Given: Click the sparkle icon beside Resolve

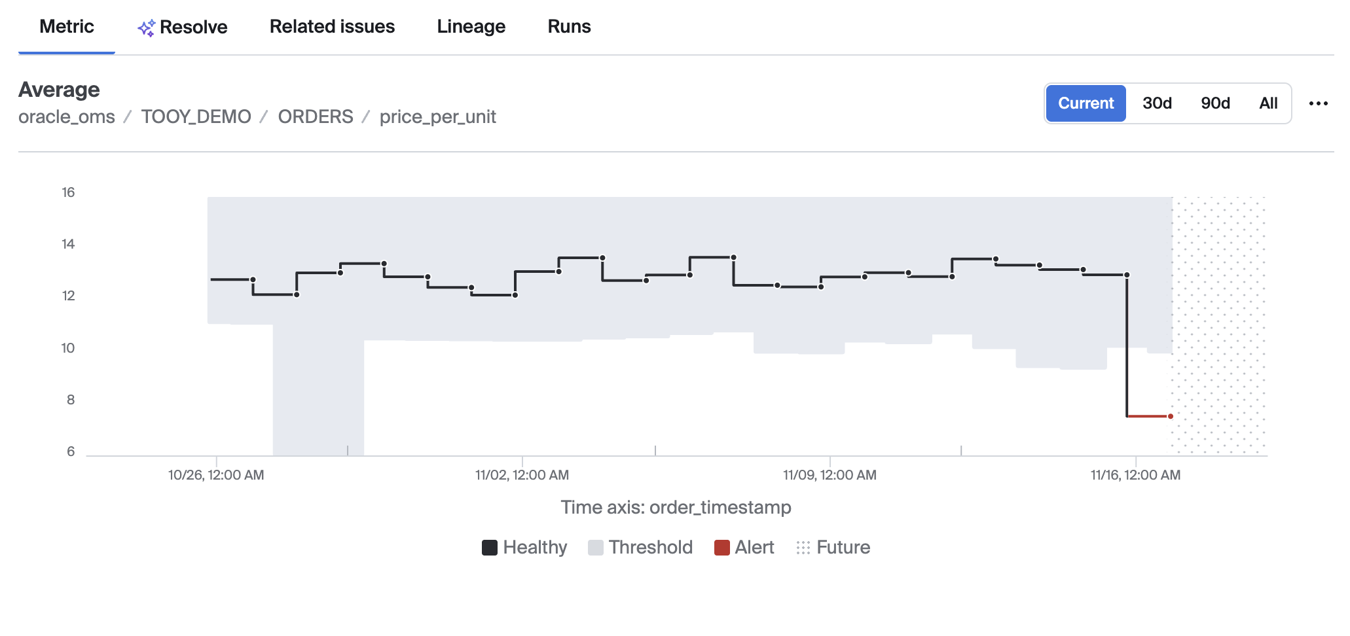Looking at the screenshot, I should [x=146, y=27].
